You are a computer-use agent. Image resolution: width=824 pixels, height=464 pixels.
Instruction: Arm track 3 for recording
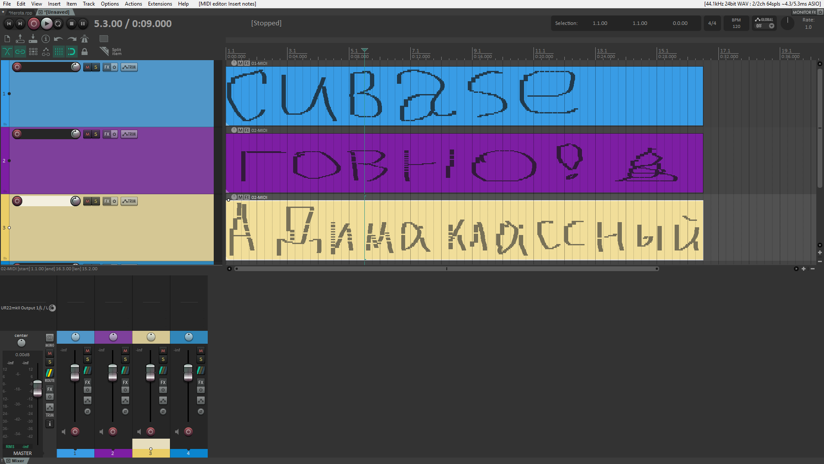click(x=17, y=201)
